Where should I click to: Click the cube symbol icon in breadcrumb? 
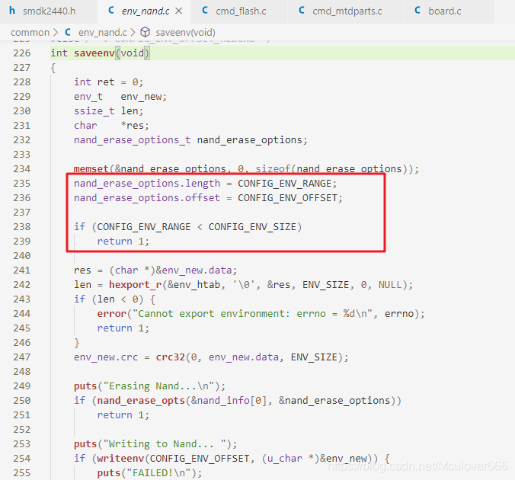point(146,32)
